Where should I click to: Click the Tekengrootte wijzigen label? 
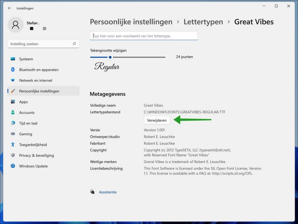coord(108,50)
